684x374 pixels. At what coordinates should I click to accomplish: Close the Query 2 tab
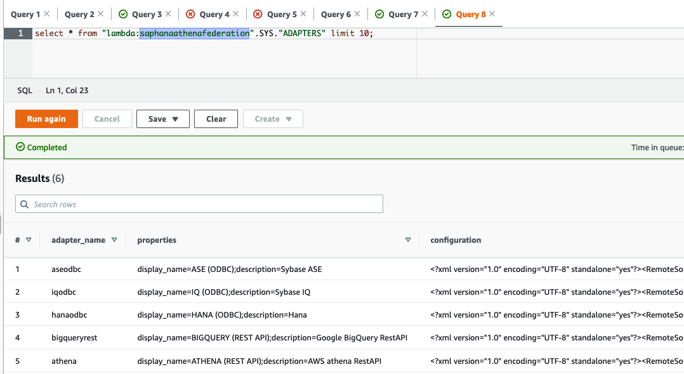(101, 14)
